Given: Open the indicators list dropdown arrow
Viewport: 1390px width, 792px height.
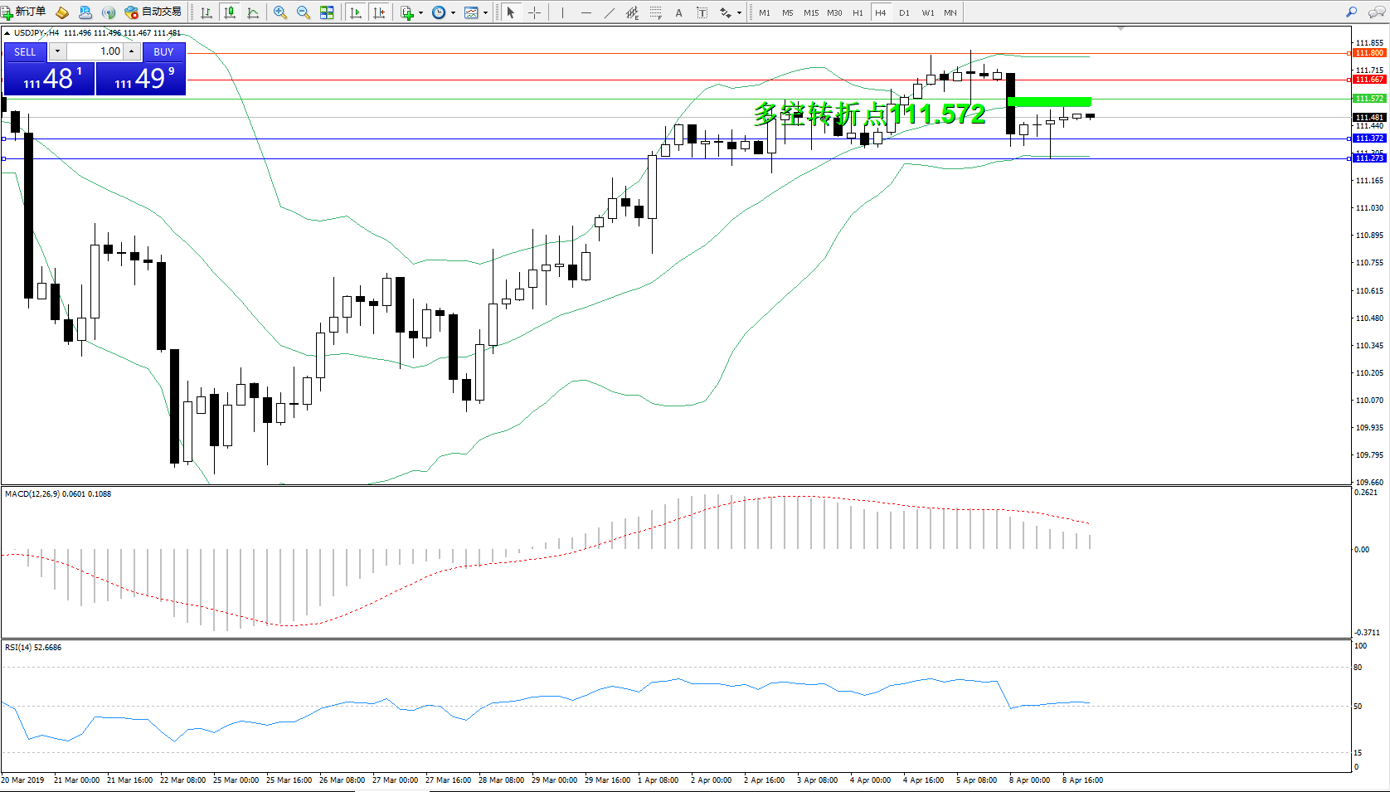Looking at the screenshot, I should 420,12.
